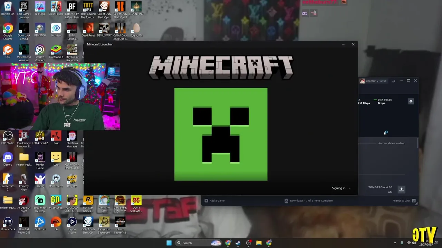
Task: Close the Minecraft Launcher window
Action: 353,44
